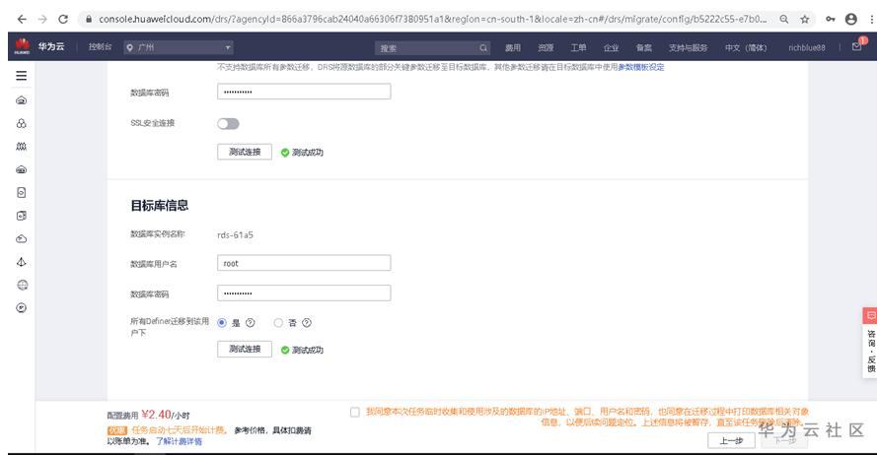Open the richblue88 account menu
Viewport: 877px width, 455px height.
click(807, 48)
